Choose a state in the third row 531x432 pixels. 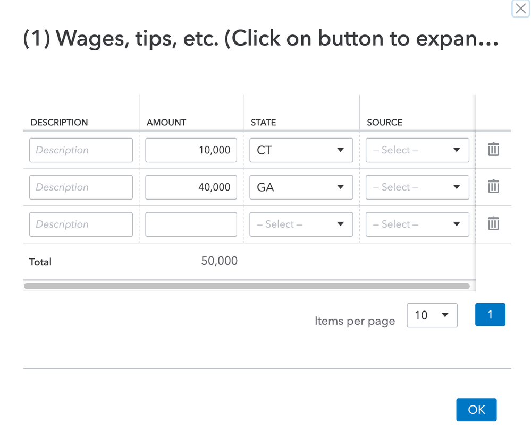pos(301,224)
